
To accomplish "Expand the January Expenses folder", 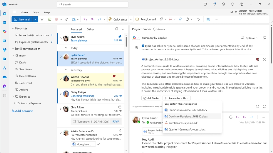I will [x=15, y=103].
